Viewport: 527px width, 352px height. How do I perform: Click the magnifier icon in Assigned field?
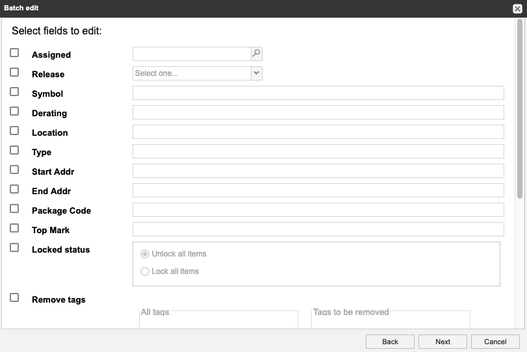[257, 54]
